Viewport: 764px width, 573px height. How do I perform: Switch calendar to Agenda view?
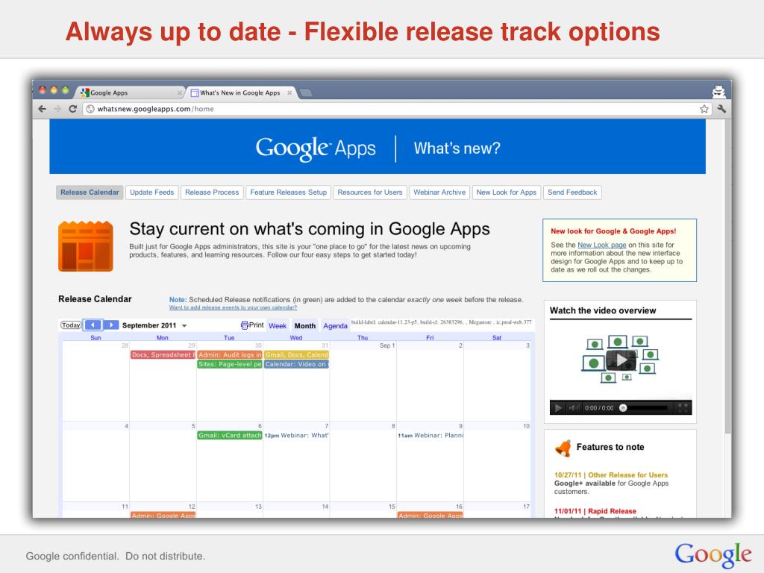(335, 325)
